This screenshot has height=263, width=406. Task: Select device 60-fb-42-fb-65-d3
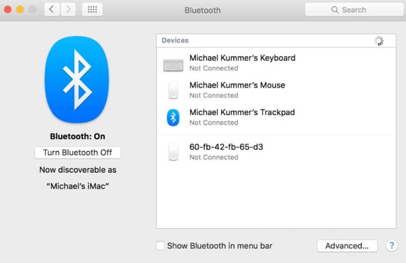click(226, 147)
